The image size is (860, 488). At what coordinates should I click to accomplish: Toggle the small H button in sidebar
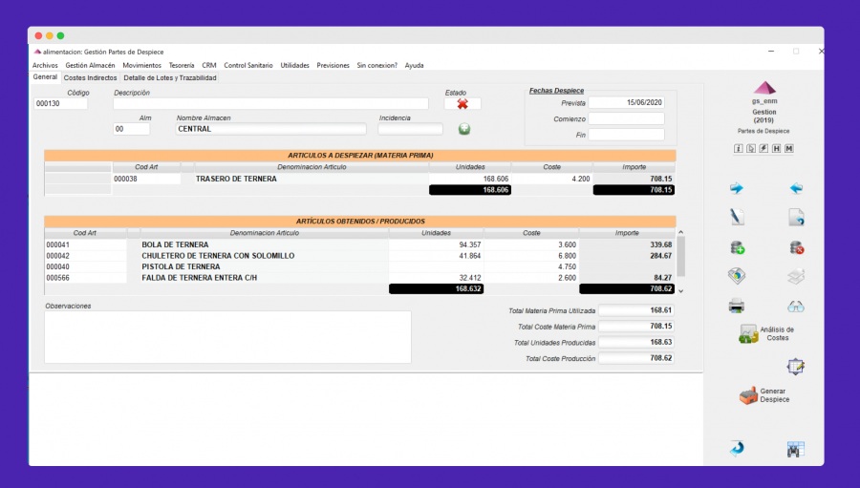[x=776, y=149]
